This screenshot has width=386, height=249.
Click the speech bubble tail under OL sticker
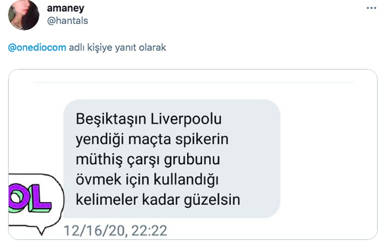(41, 230)
